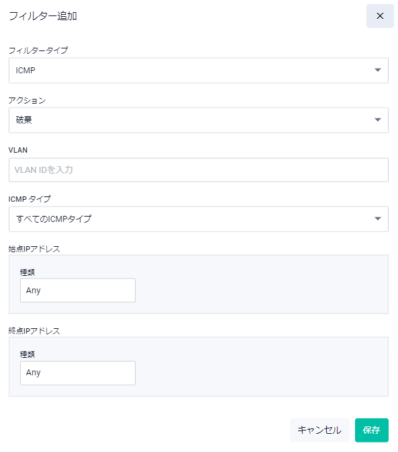Expand the すべてのICMPタイプ combo box

coord(199,219)
